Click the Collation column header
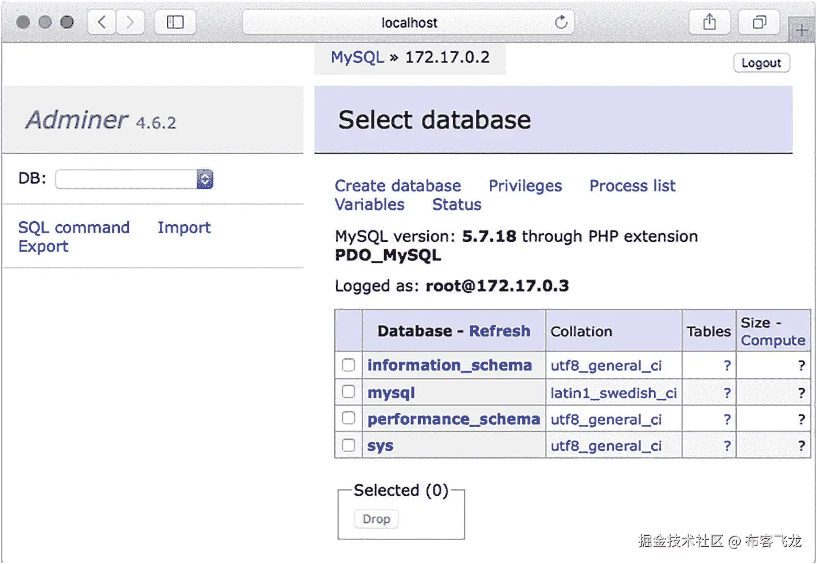 point(581,331)
